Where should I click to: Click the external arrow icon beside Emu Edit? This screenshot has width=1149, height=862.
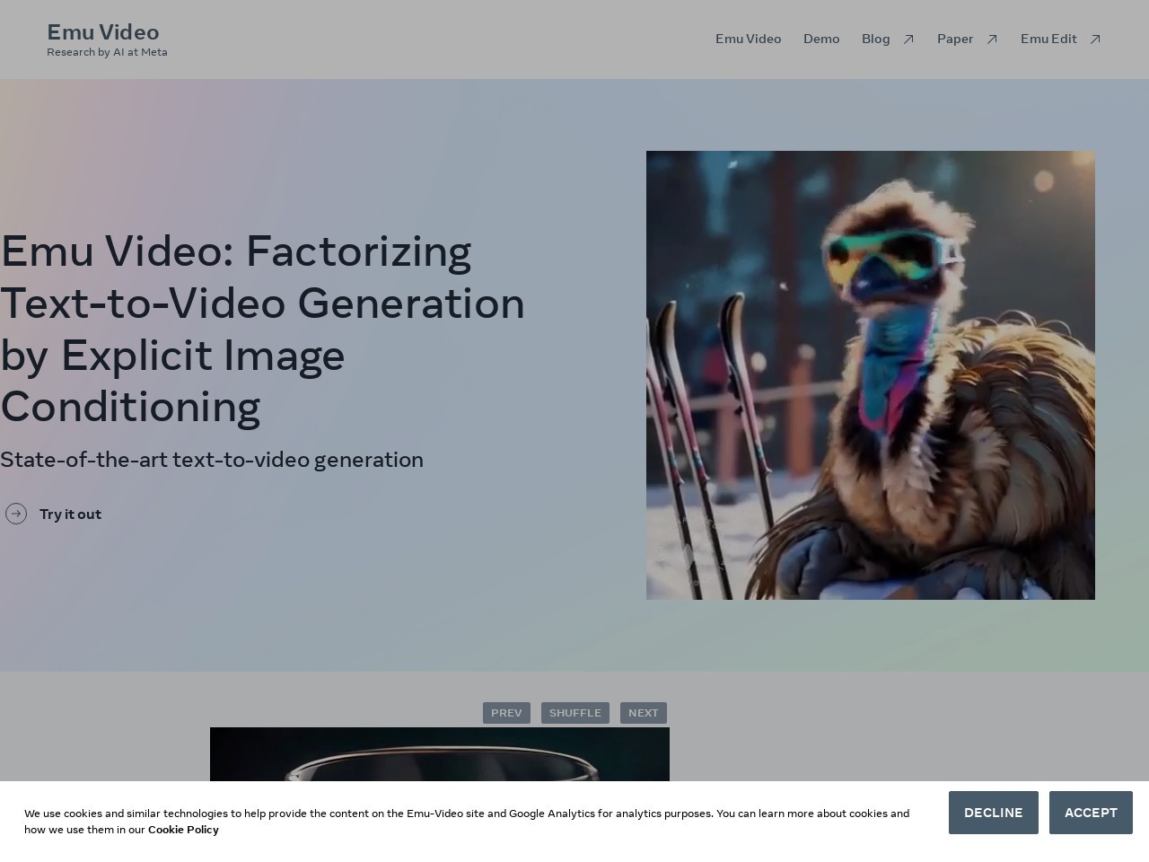tap(1095, 40)
